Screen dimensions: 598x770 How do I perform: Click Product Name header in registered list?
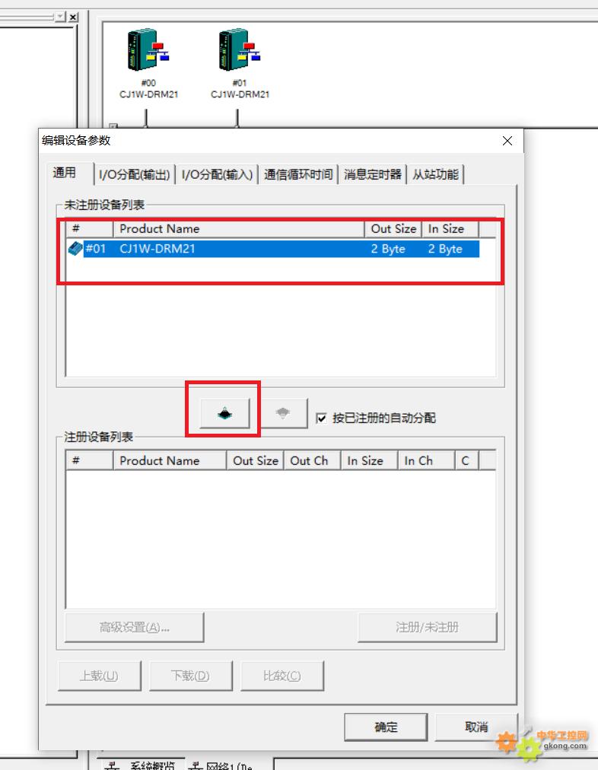[170, 460]
